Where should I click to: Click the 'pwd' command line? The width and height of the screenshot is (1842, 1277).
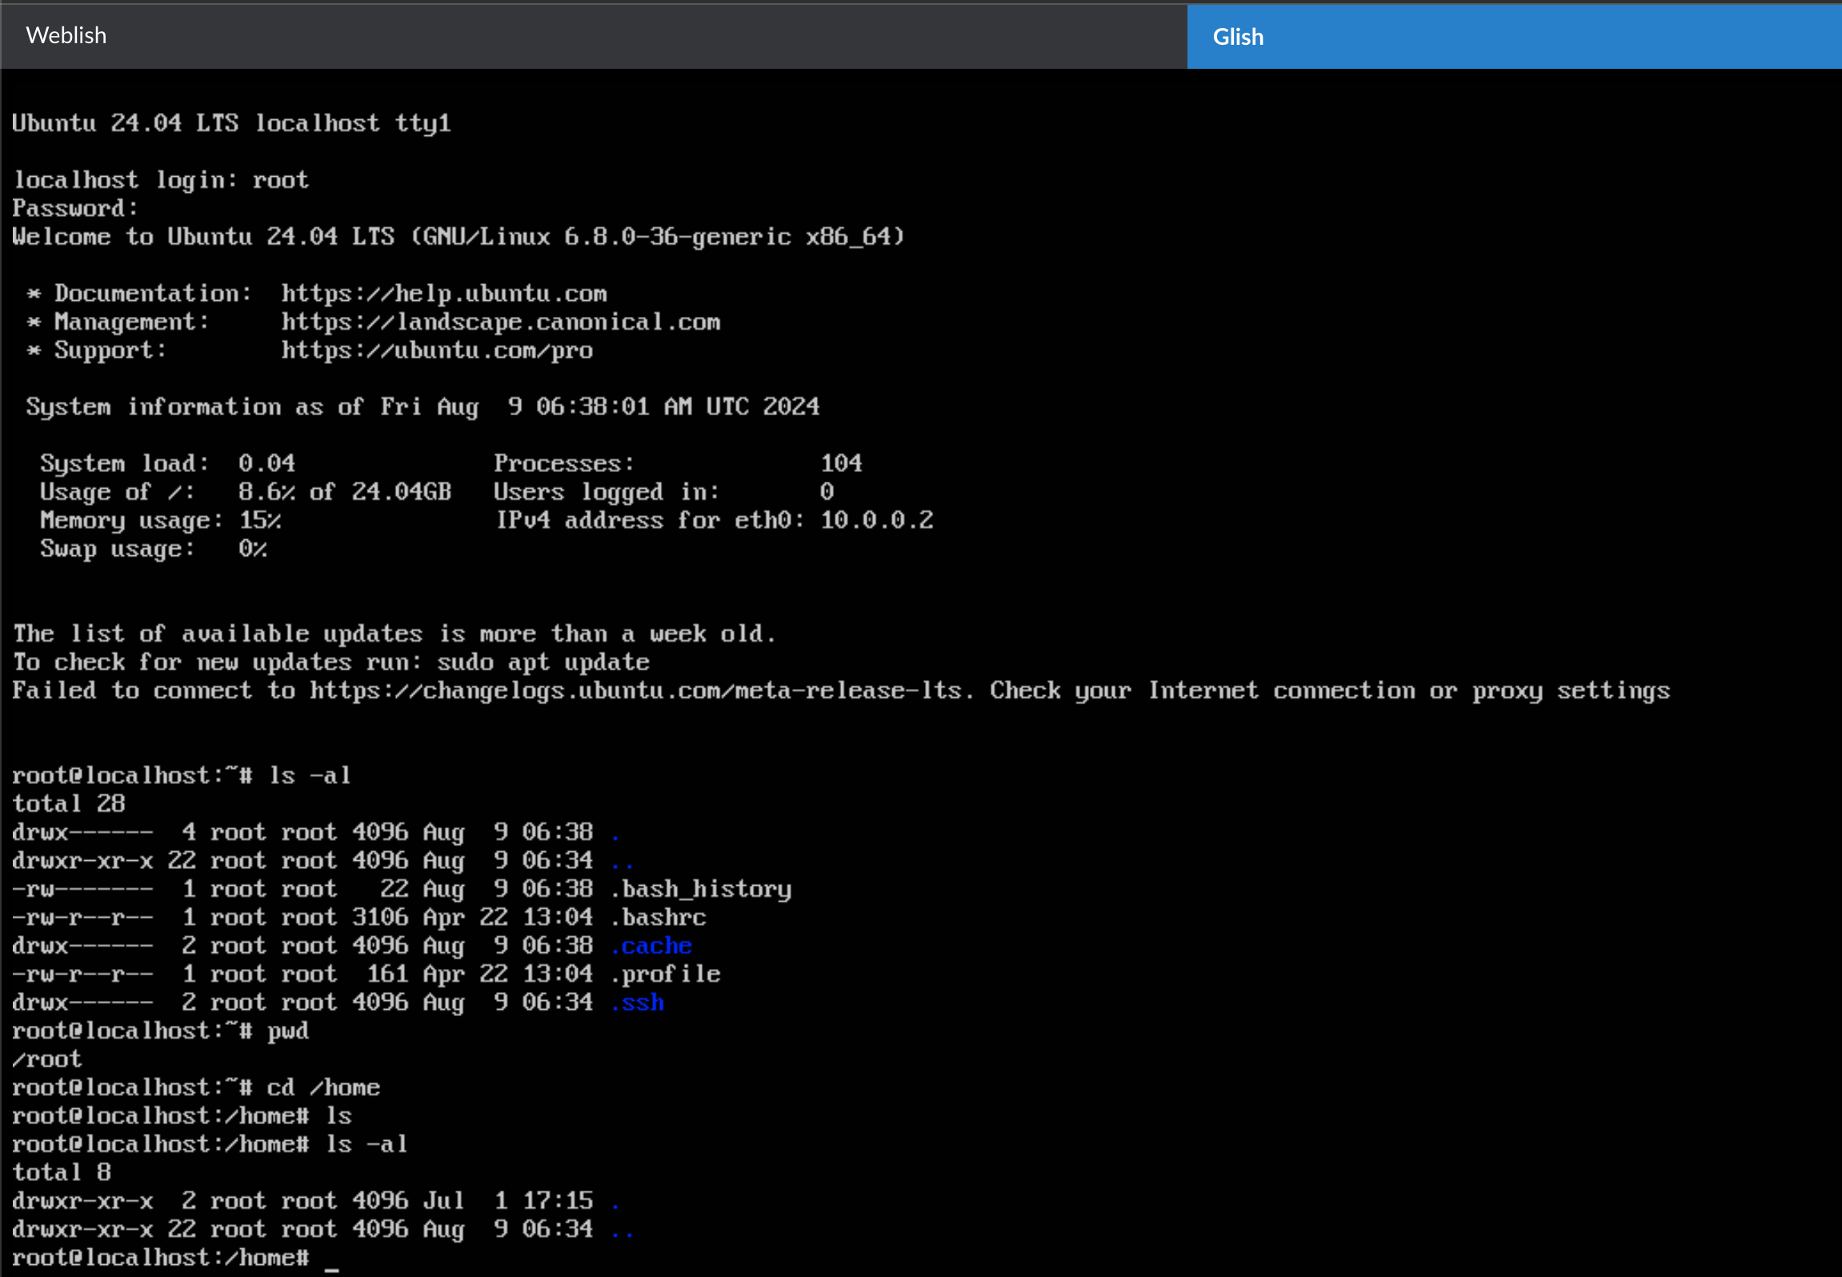[x=287, y=1031]
